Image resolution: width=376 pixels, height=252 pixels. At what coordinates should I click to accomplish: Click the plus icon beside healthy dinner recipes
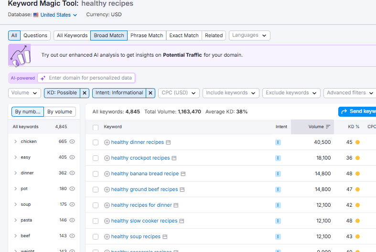[107, 142]
